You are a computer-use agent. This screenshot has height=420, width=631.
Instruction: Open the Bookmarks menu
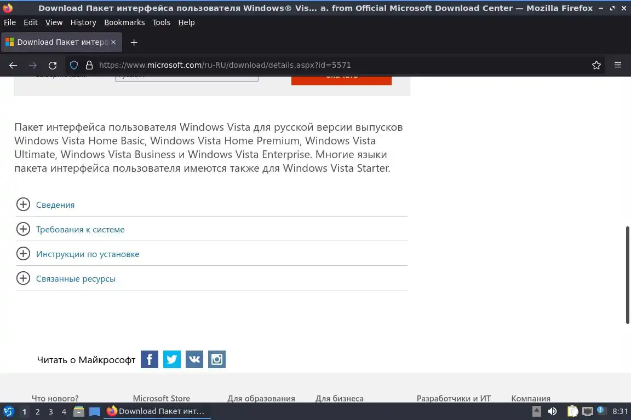tap(124, 22)
